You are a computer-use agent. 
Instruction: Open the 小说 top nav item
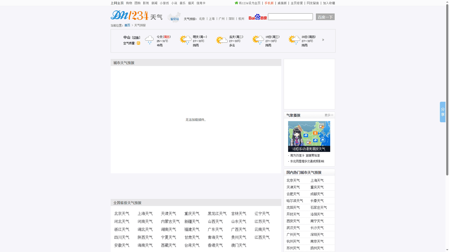[174, 3]
